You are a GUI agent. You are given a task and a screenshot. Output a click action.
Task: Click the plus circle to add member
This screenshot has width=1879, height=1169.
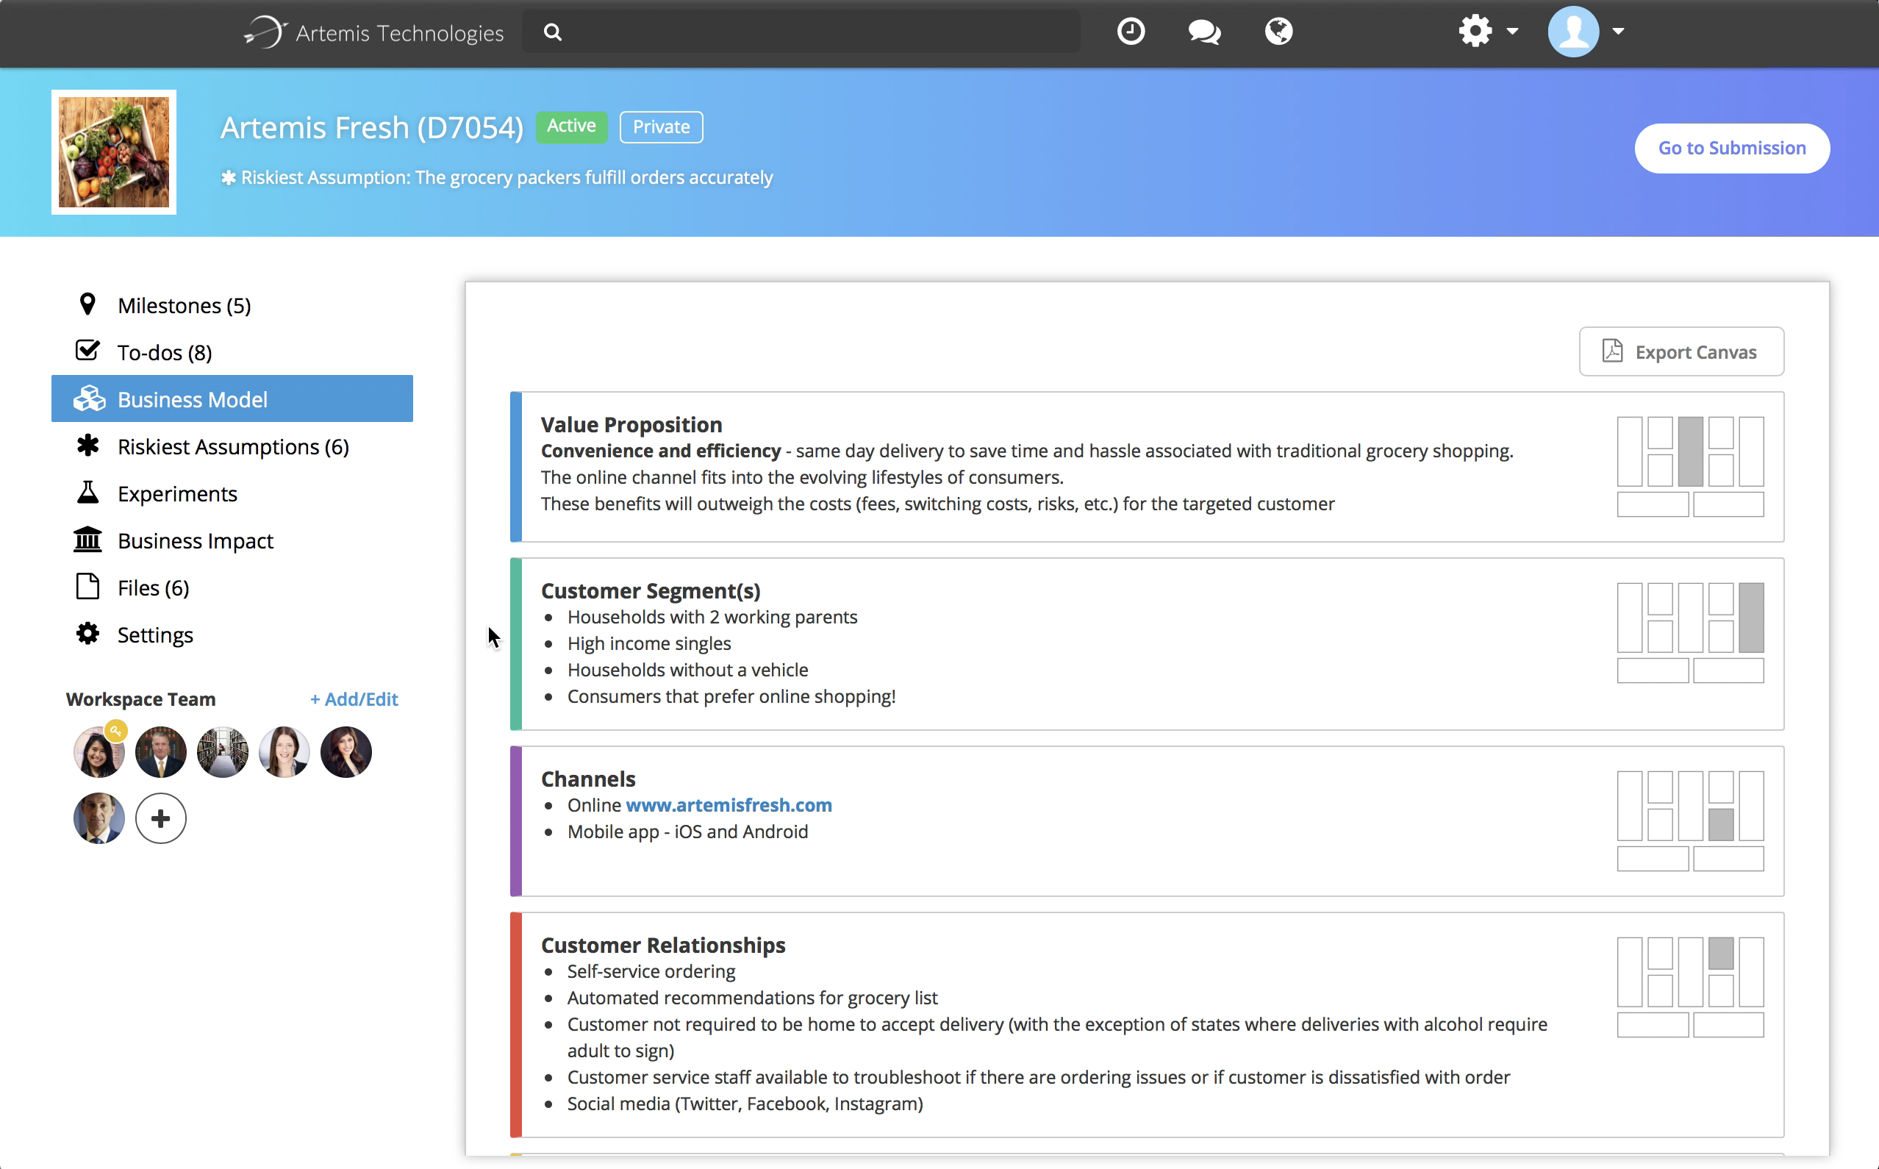coord(161,819)
